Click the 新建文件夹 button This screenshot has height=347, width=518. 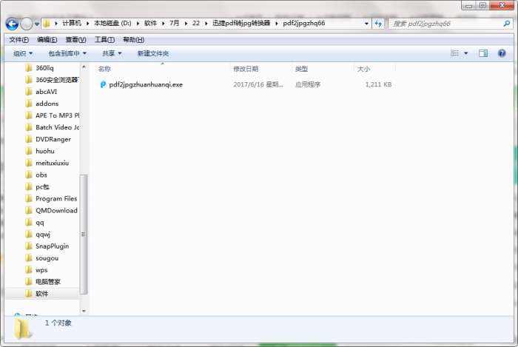(153, 53)
